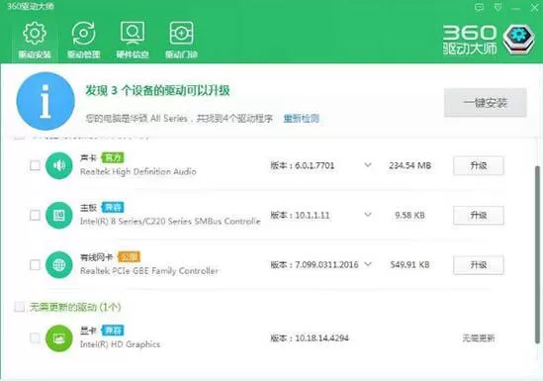Minimize the 360驱动大师 window
The width and height of the screenshot is (543, 381).
click(516, 8)
